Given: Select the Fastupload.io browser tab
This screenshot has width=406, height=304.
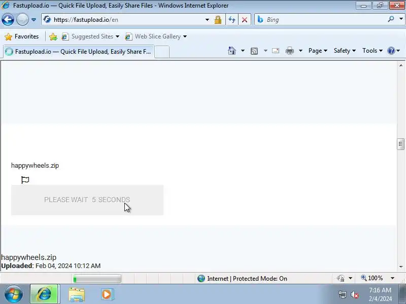Looking at the screenshot, I should coord(79,52).
